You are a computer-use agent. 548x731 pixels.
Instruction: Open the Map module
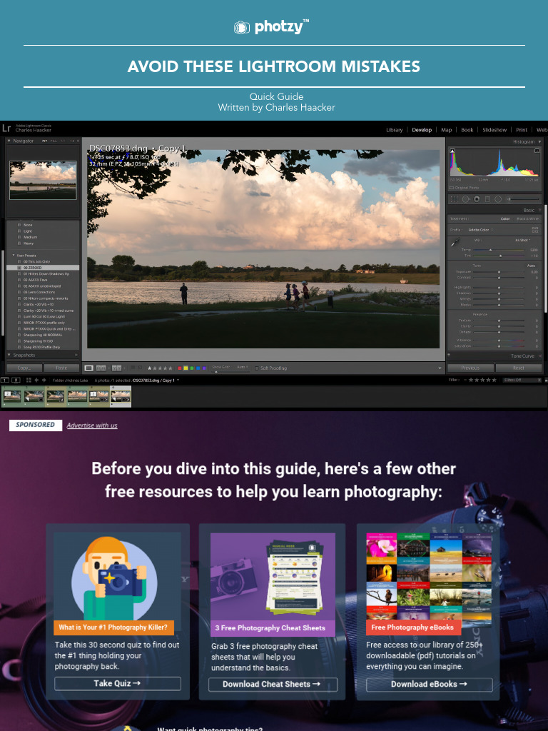tap(446, 130)
